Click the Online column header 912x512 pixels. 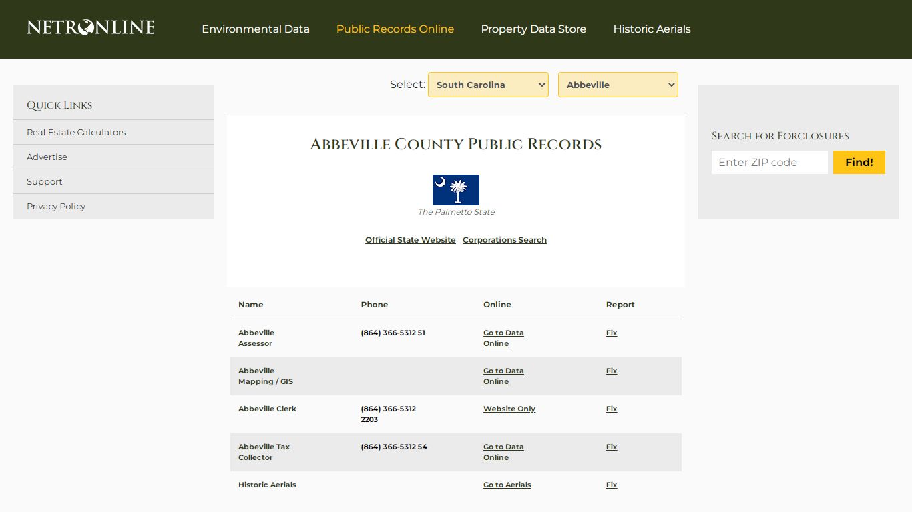click(x=497, y=305)
